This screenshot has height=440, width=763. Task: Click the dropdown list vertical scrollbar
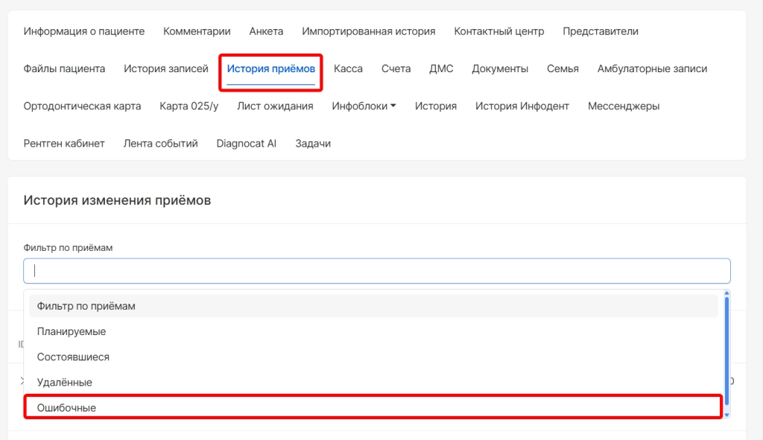(x=726, y=350)
